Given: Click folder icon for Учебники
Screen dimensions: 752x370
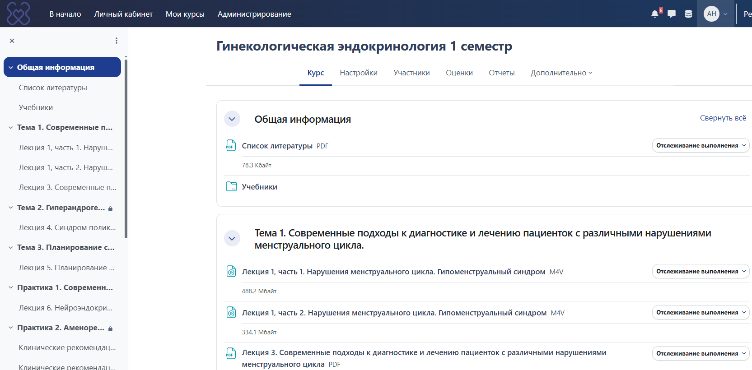Looking at the screenshot, I should [x=231, y=186].
